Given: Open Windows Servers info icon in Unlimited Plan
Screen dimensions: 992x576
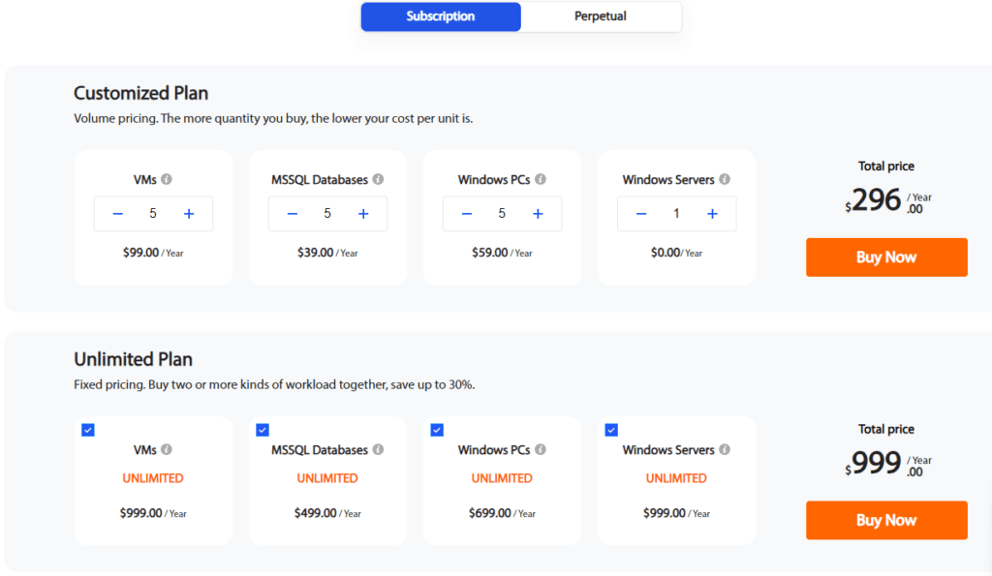Looking at the screenshot, I should coord(725,449).
